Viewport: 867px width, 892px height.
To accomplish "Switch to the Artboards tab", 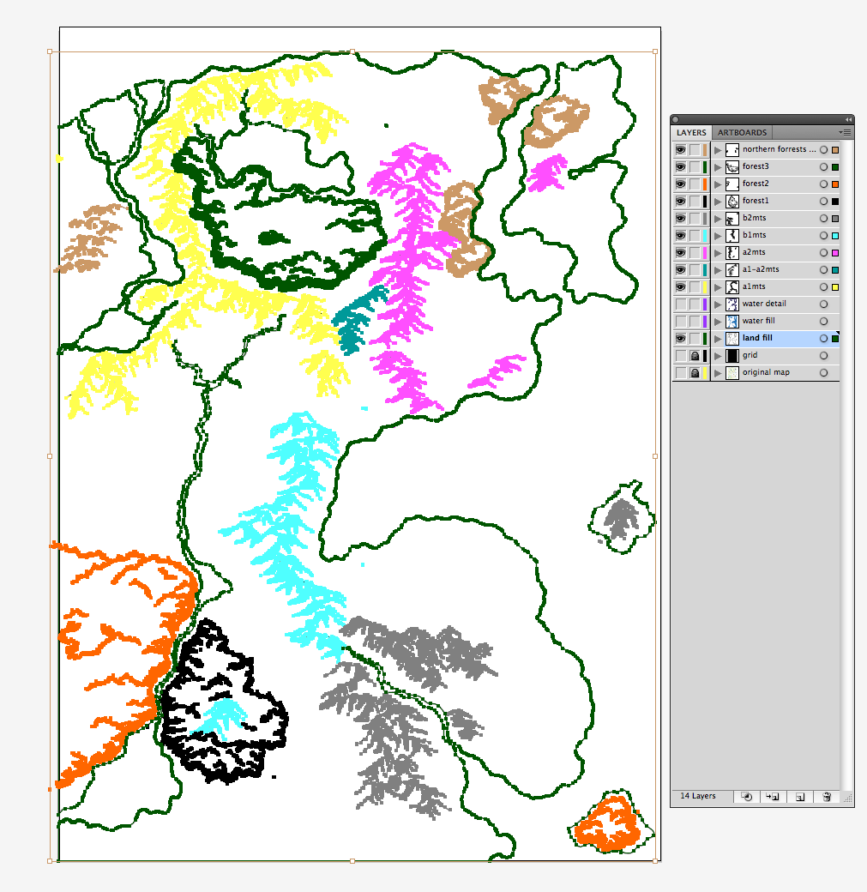I will pos(742,133).
